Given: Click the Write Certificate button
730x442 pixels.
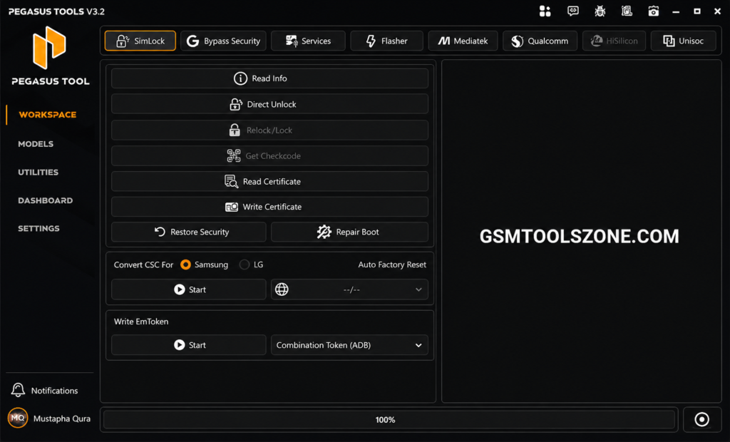Looking at the screenshot, I should 269,206.
